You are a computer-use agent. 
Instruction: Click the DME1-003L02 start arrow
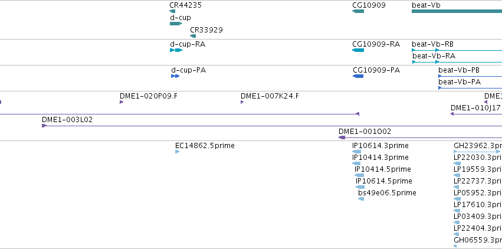coord(44,126)
